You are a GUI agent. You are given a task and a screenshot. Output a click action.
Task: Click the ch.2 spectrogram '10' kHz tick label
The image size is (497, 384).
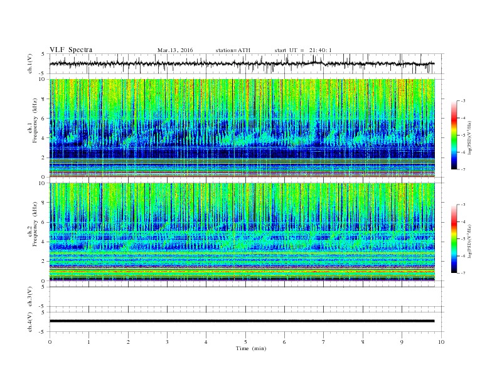pos(42,183)
